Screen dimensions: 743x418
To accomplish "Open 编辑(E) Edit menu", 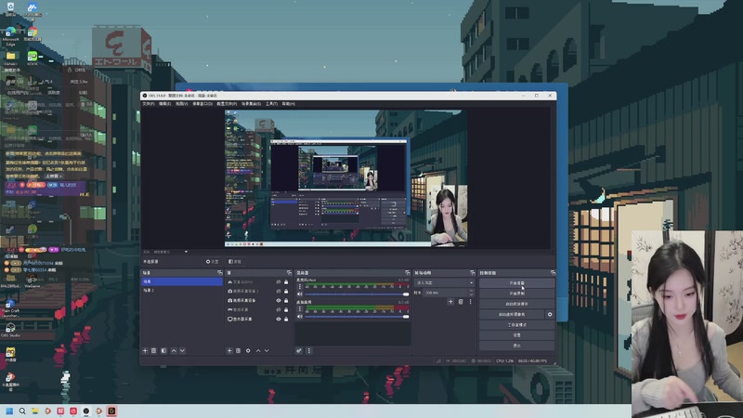I will 164,104.
